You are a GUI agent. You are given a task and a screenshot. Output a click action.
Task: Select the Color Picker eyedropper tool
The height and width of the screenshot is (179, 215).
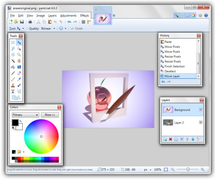point(19,79)
